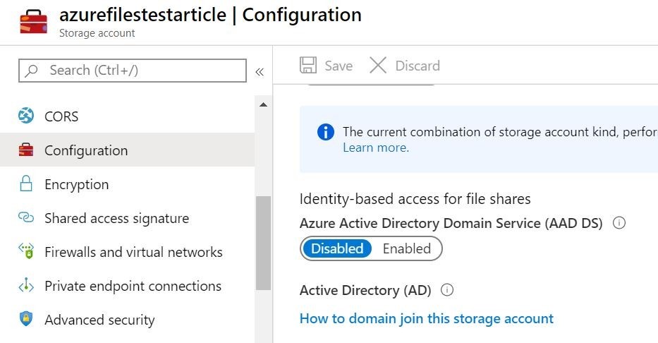
Task: Click the Encryption padlock icon
Action: pos(26,184)
